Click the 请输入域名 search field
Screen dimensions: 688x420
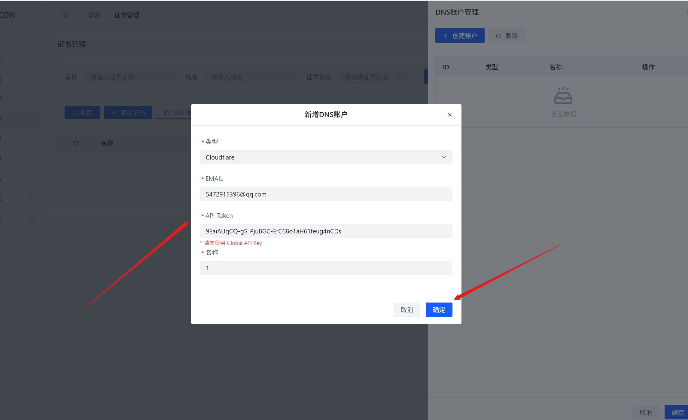249,77
